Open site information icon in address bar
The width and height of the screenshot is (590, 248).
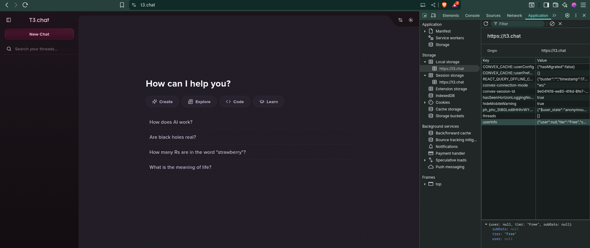134,5
